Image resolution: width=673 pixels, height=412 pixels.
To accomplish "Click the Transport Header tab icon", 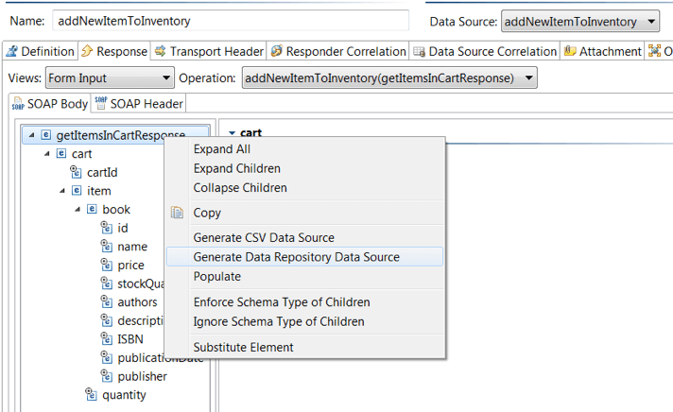I will point(161,51).
